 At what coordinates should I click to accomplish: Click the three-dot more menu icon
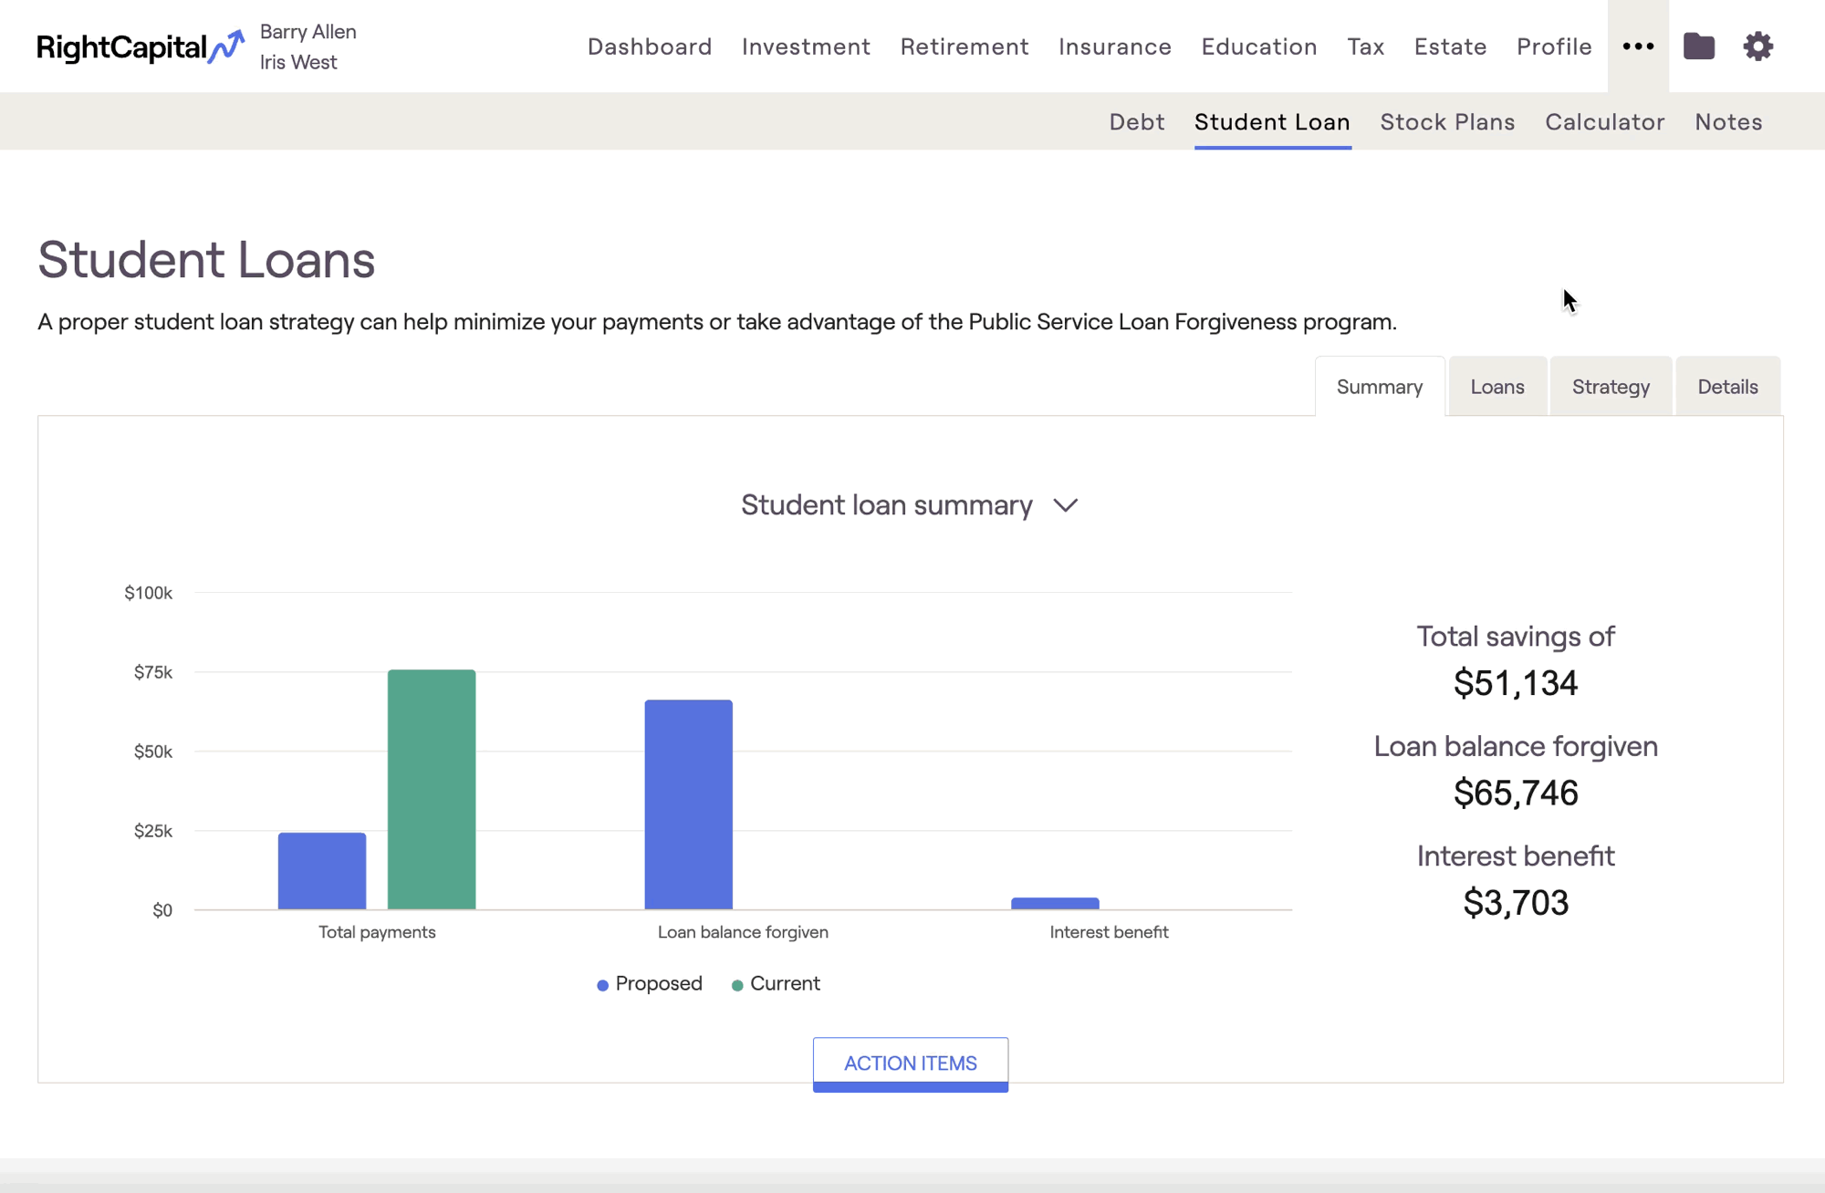tap(1638, 47)
